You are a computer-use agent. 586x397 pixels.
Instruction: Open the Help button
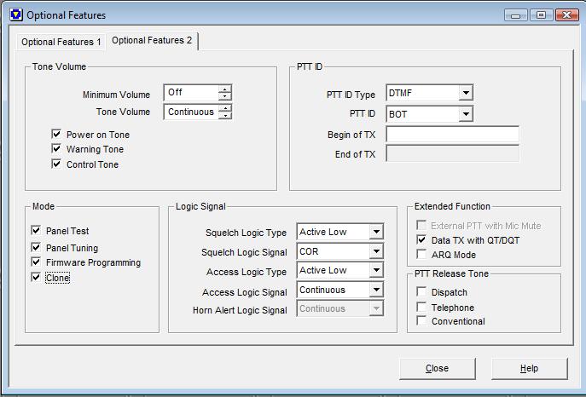point(529,368)
